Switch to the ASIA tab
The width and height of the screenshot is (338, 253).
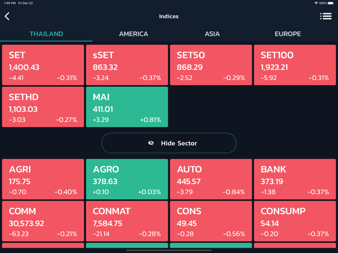212,34
